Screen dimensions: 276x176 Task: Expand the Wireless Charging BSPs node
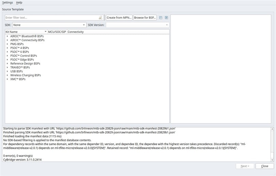(x=7, y=75)
